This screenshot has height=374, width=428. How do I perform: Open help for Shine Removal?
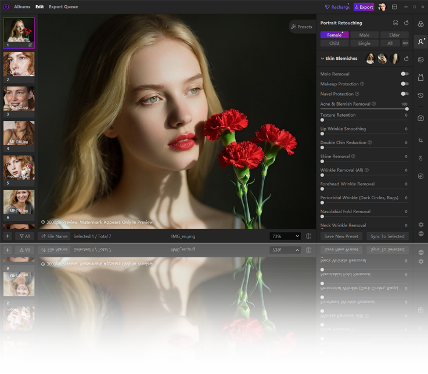(x=353, y=156)
